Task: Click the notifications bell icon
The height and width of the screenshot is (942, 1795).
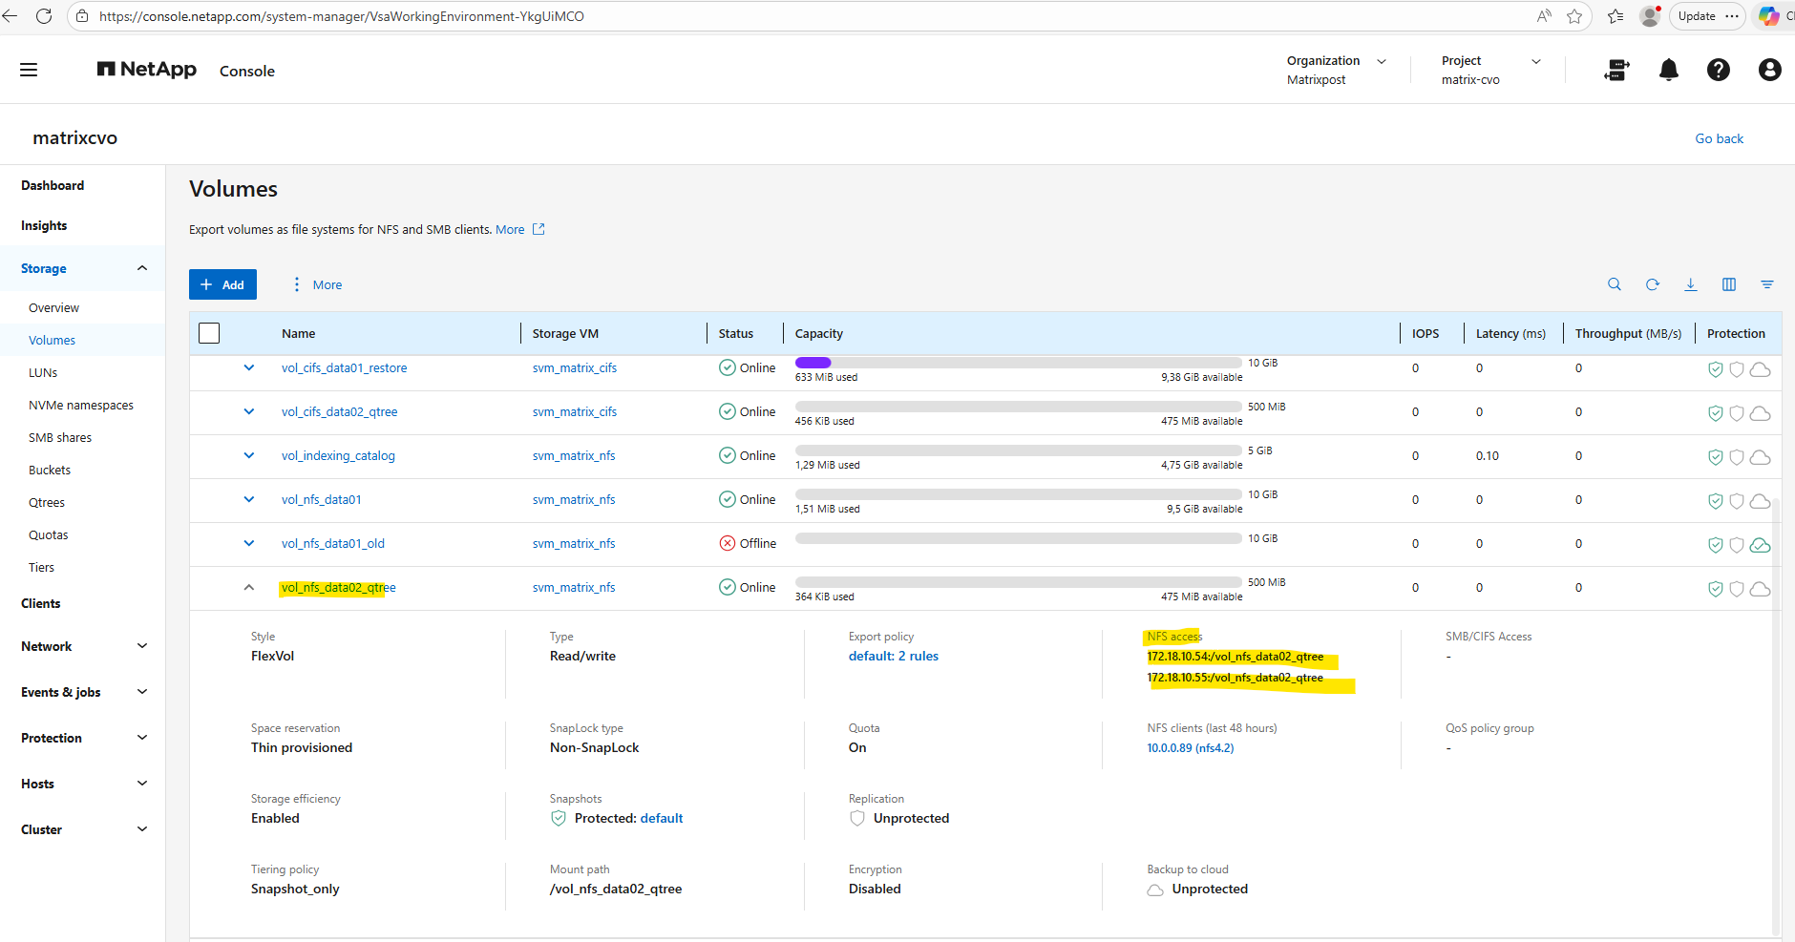Action: (x=1668, y=70)
